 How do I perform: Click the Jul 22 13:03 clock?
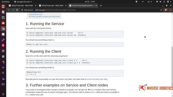pyautogui.click(x=90, y=2)
